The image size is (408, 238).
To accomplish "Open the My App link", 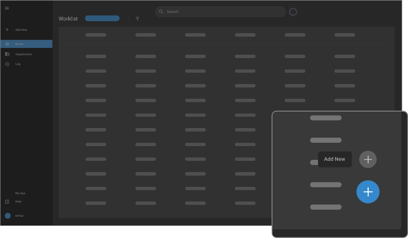I will coord(20,193).
